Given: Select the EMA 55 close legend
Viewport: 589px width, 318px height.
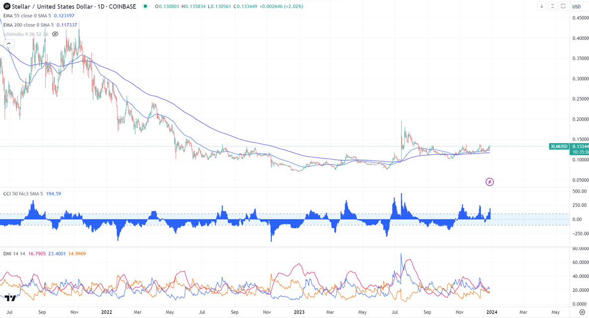Looking at the screenshot, I should click(27, 16).
